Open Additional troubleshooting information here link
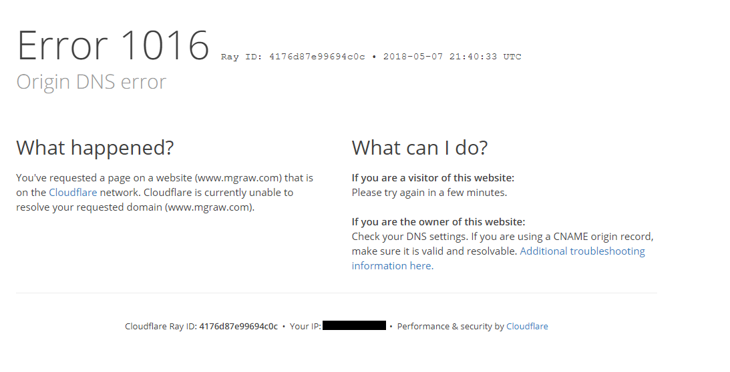This screenshot has height=372, width=730. [582, 251]
